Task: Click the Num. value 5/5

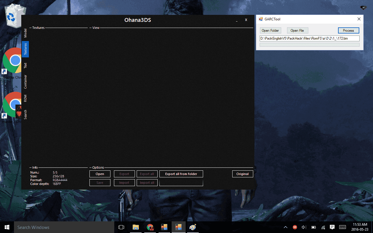Action: point(55,172)
